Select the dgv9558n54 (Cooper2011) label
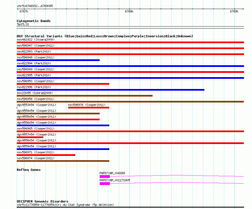252x209 pixels. [37, 140]
